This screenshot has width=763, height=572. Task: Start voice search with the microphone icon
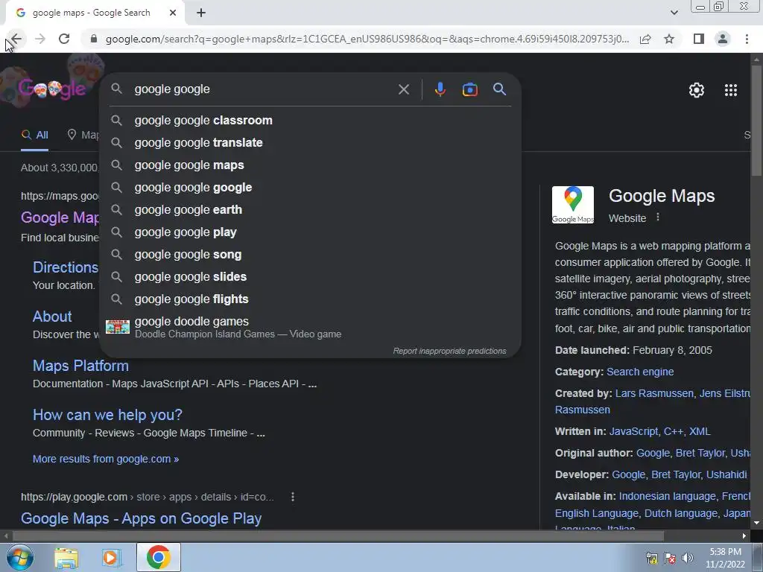440,89
